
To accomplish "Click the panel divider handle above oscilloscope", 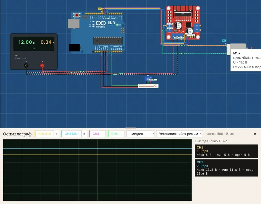I will 130,128.
